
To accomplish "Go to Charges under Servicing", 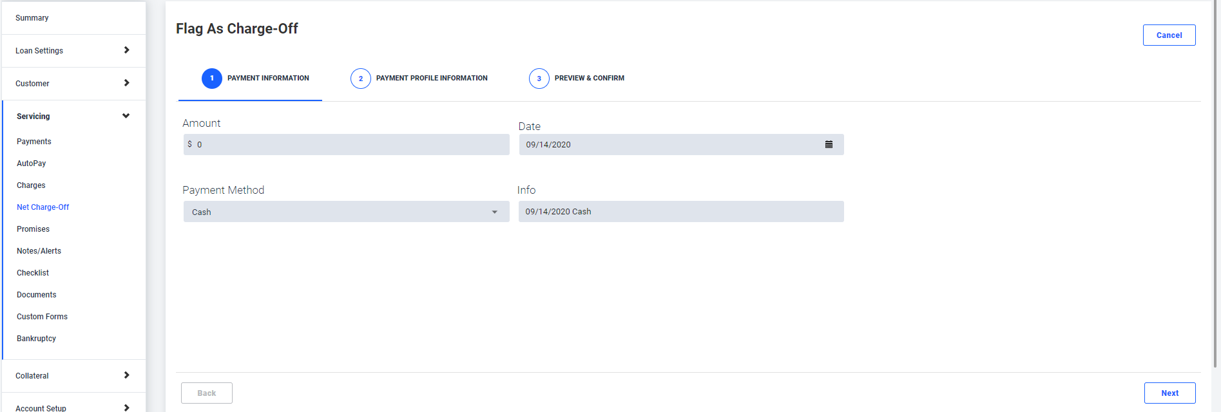I will [31, 185].
